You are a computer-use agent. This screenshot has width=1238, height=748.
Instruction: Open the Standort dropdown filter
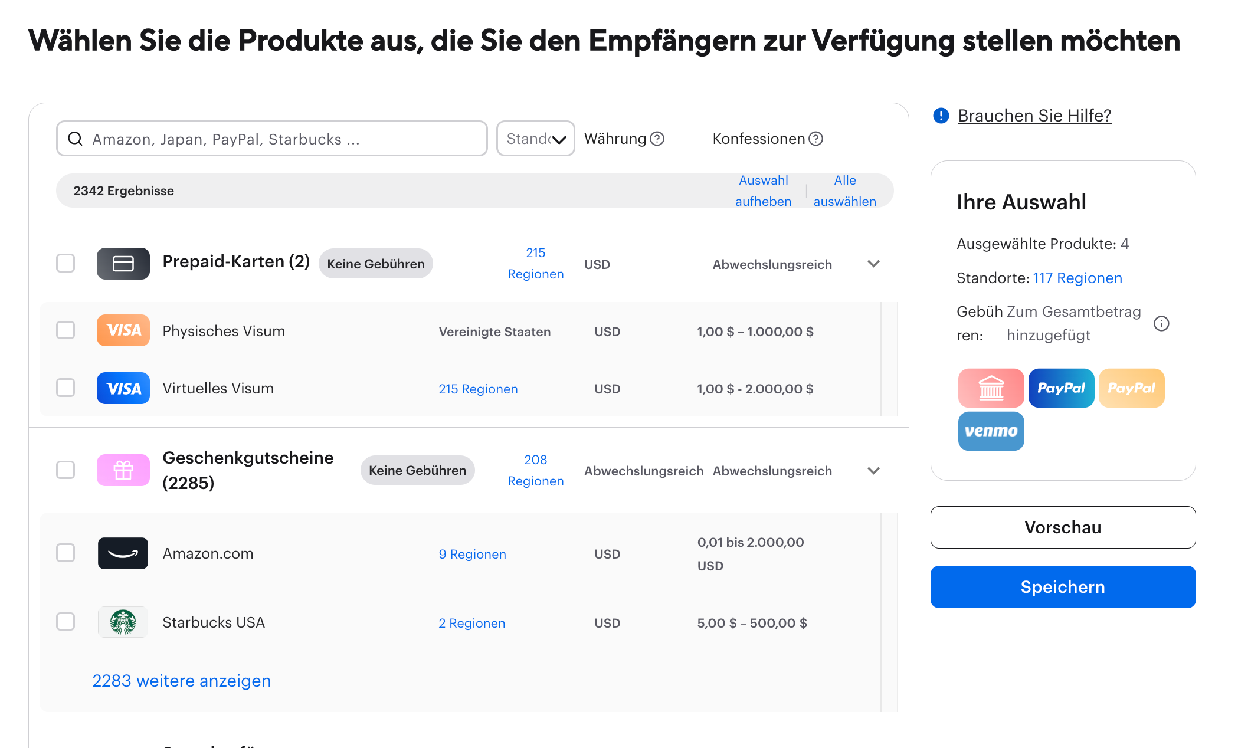(x=535, y=139)
